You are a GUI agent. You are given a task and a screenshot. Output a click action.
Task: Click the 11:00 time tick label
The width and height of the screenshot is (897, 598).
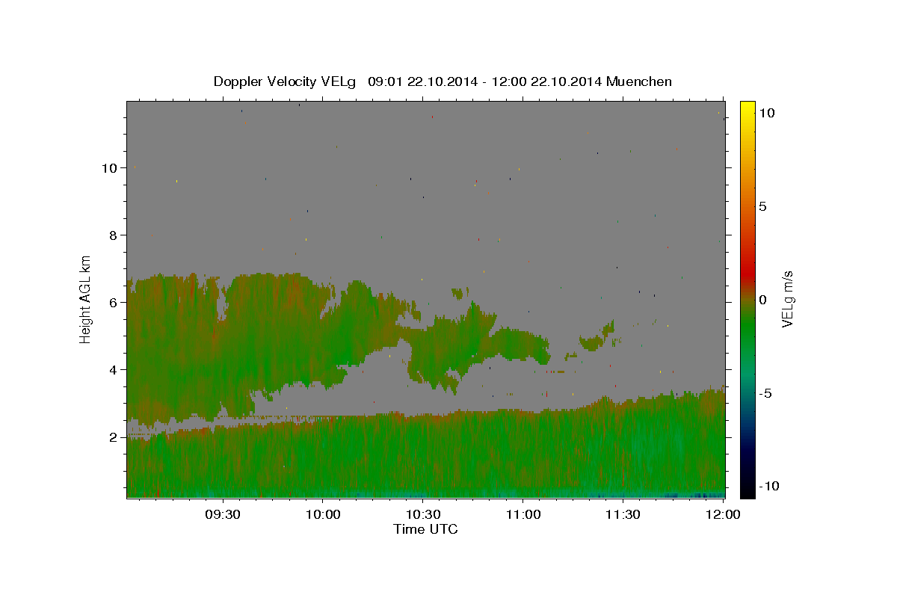pyautogui.click(x=523, y=514)
